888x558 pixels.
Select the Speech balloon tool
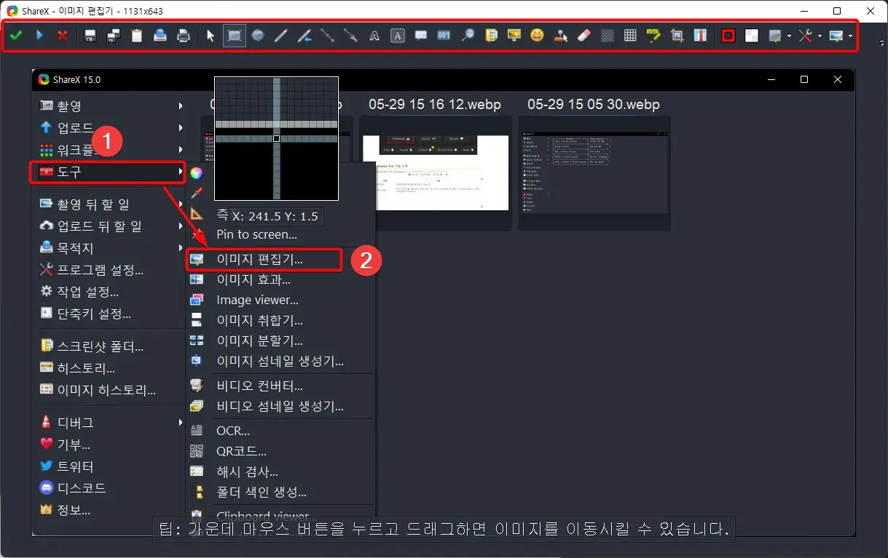point(421,36)
